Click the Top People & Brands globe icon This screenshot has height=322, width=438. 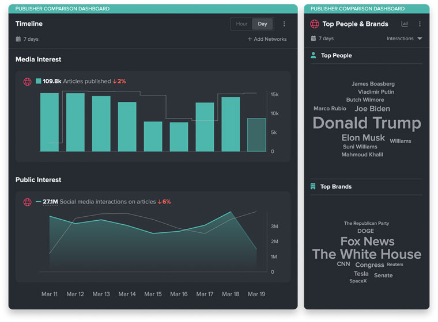(314, 24)
